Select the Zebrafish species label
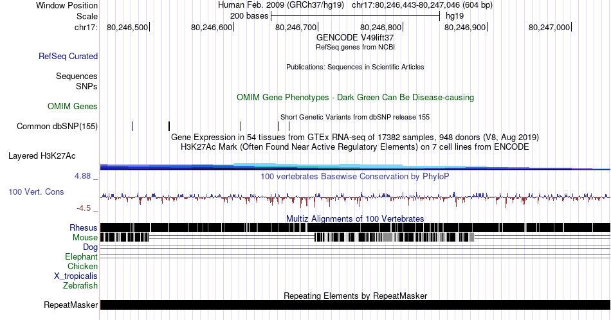The width and height of the screenshot is (611, 320). point(80,285)
